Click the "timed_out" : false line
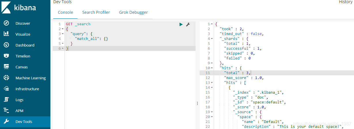Viewport: 354px width, 129px height. 241,34
